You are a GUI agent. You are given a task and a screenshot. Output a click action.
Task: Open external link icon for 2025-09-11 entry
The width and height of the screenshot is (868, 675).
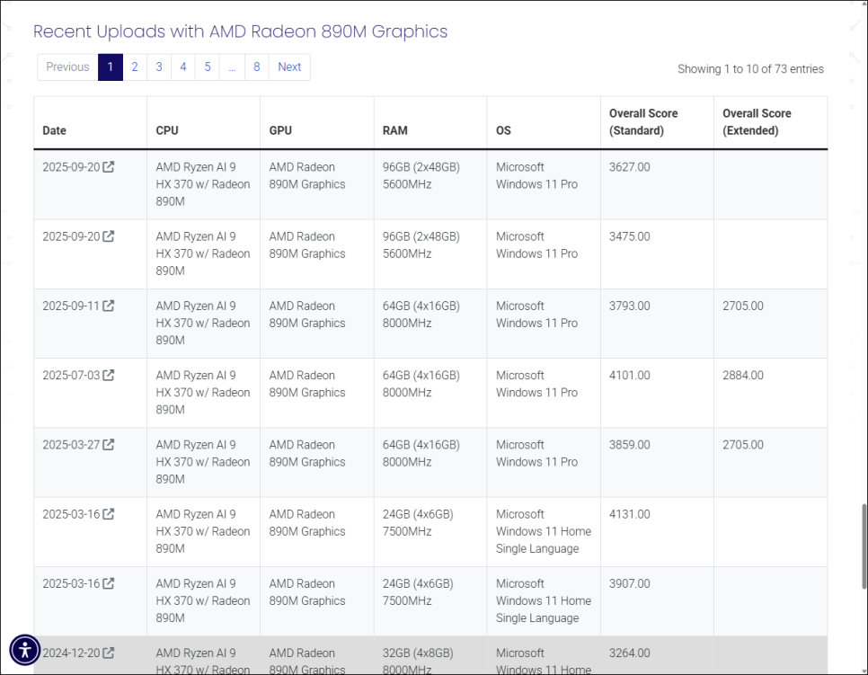tap(109, 306)
